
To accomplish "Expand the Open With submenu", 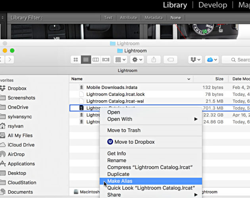I will click(151, 119).
